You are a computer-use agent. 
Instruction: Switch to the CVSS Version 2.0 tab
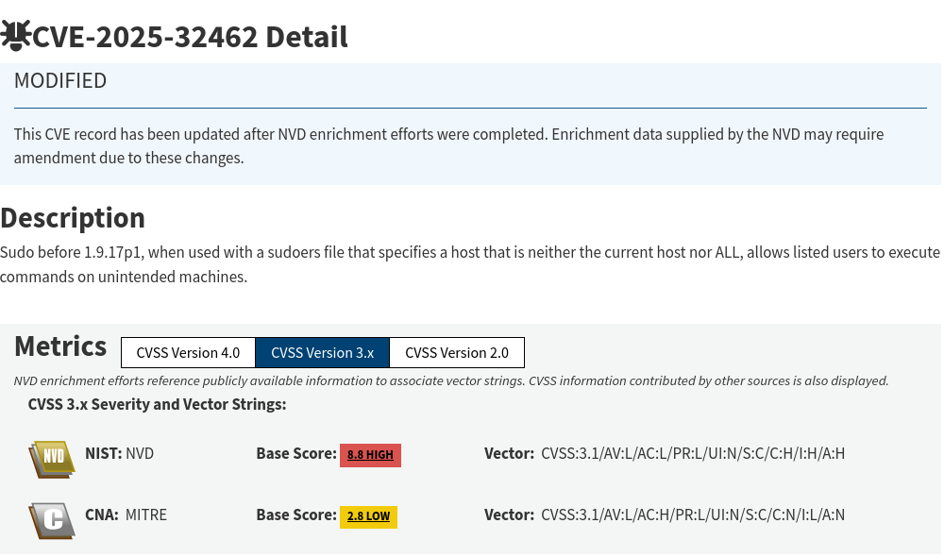457,352
